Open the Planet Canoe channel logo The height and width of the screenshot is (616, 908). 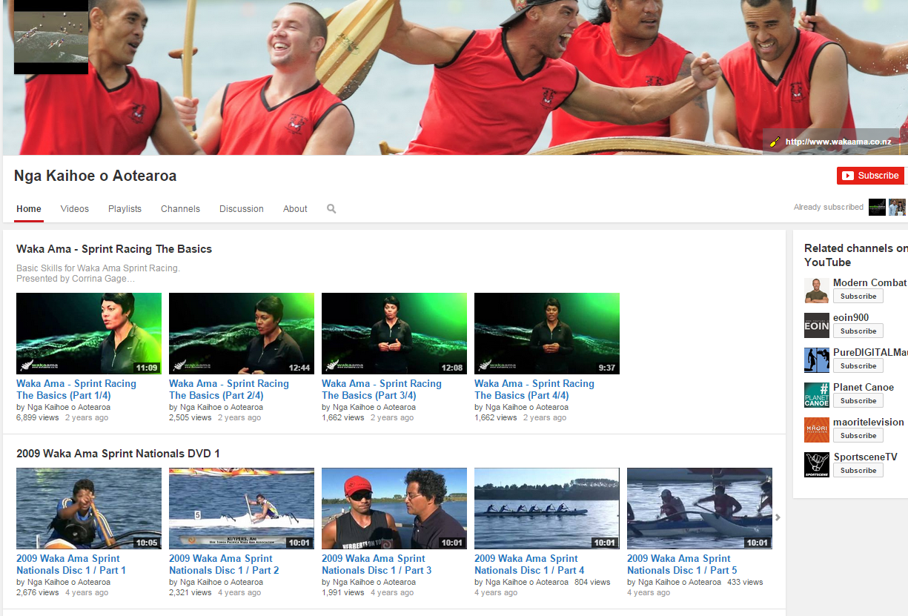(x=817, y=395)
